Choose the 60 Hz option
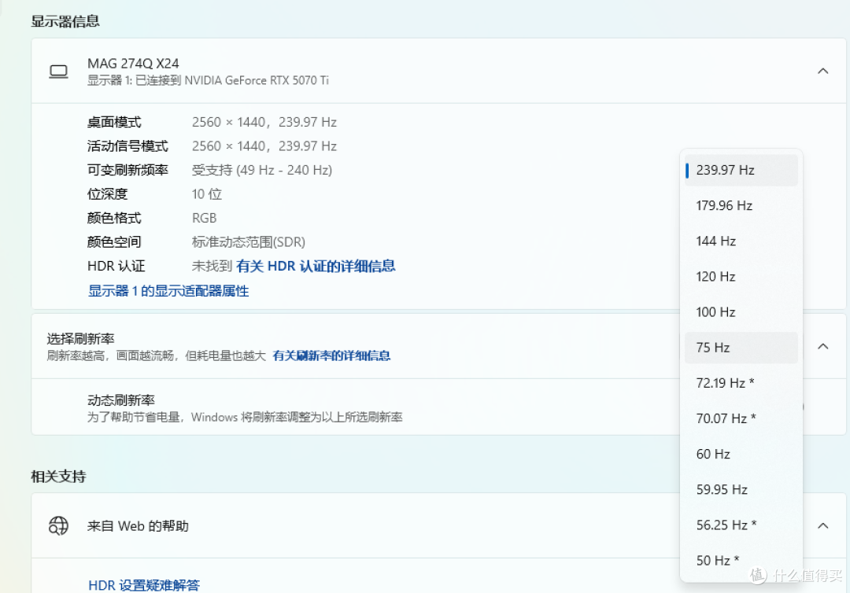Viewport: 850px width, 593px height. tap(741, 454)
